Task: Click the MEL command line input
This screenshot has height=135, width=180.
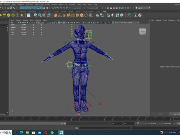Action: (x=105, y=128)
